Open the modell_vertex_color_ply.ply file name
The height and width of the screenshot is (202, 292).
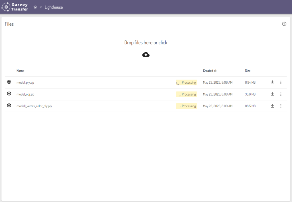coord(34,106)
